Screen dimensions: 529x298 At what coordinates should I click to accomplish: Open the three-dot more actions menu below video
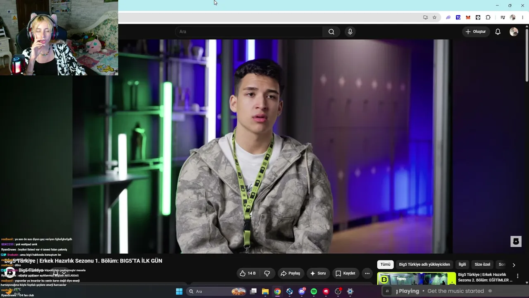pos(367,273)
